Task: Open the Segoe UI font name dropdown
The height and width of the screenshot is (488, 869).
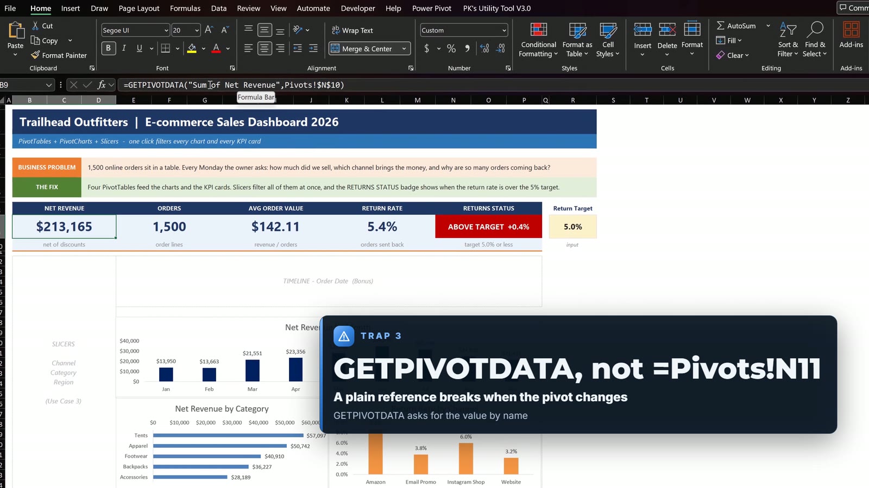Action: [166, 30]
